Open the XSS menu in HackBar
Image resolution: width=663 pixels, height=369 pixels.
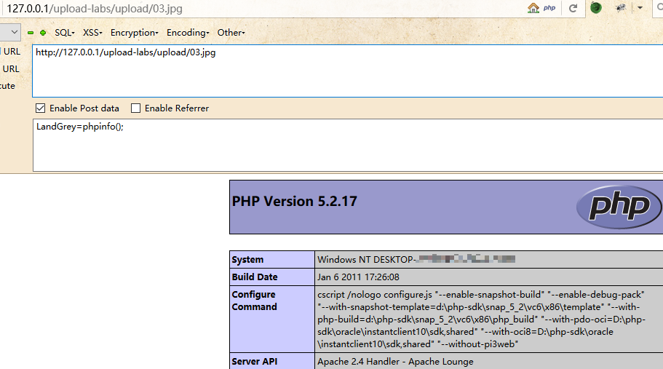(92, 33)
